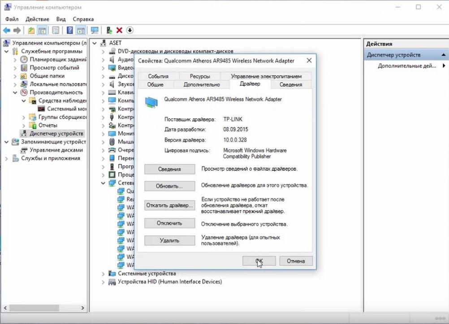Select Системные устройства device category
This screenshot has width=449, height=324.
click(147, 273)
